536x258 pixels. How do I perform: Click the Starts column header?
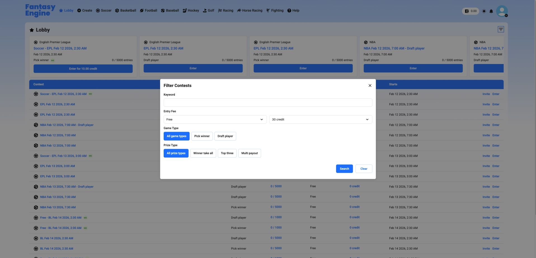point(393,84)
